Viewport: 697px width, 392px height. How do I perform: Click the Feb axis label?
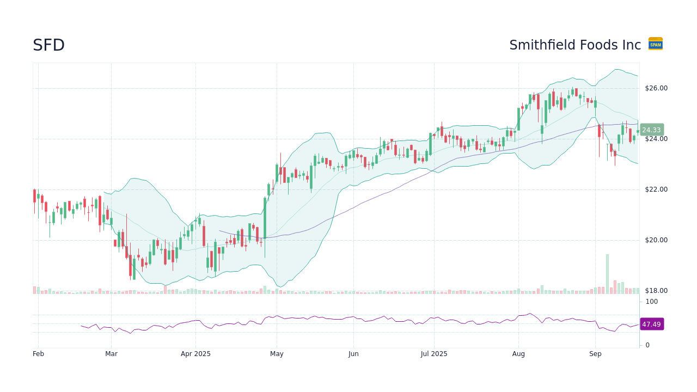click(38, 353)
